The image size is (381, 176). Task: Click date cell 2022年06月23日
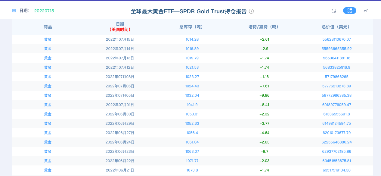[120, 151]
